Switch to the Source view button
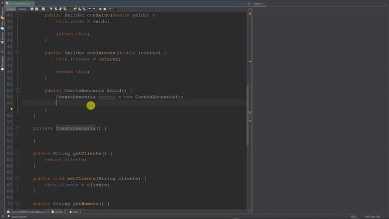The height and width of the screenshot is (219, 389). 11,9
